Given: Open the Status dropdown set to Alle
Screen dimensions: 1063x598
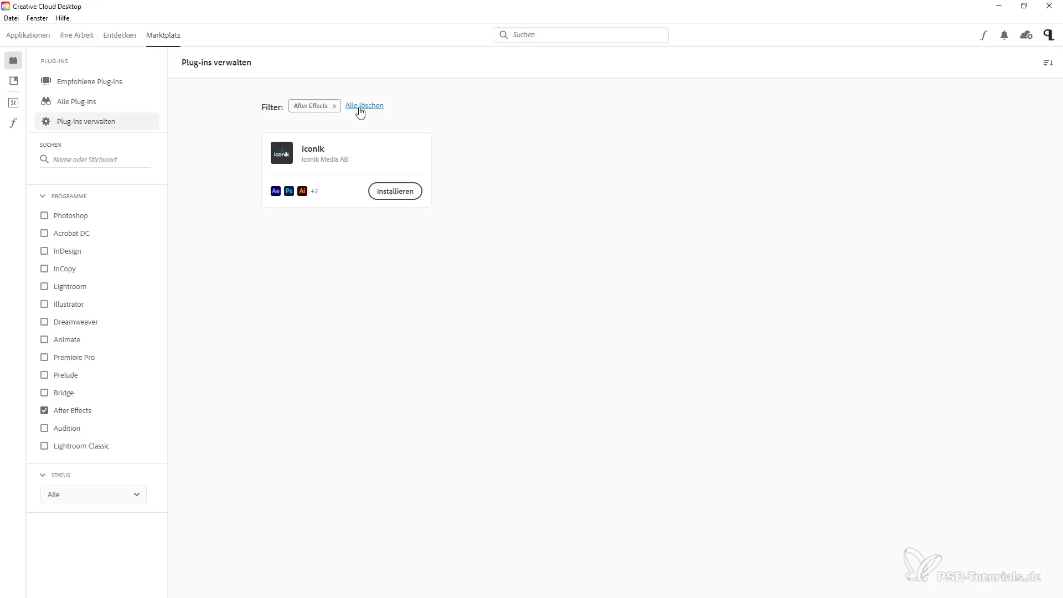Looking at the screenshot, I should (94, 494).
